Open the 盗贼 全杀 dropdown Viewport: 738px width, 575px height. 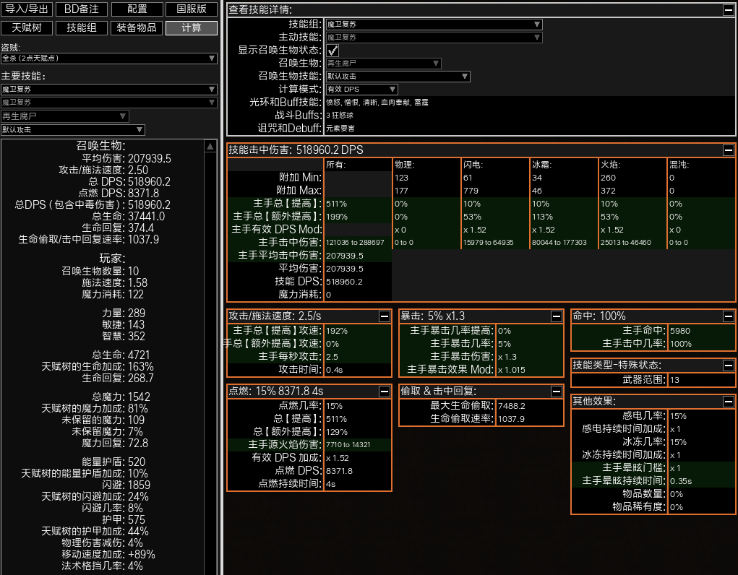108,59
